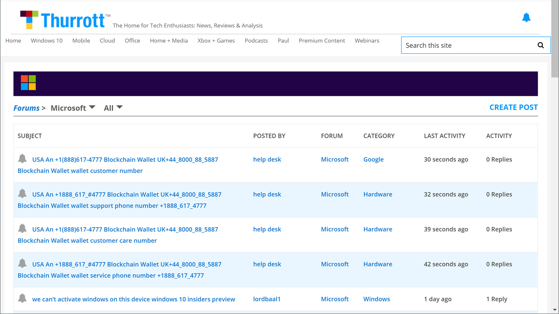Open the lordbaal1 user profile link
The width and height of the screenshot is (559, 314).
[267, 299]
